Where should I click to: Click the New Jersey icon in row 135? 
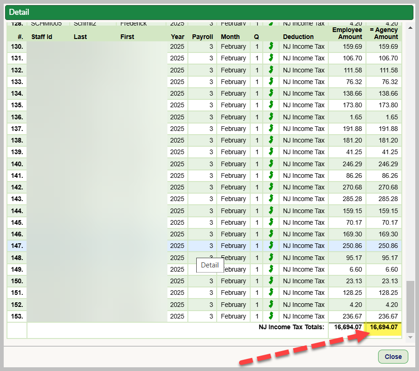[x=271, y=105]
